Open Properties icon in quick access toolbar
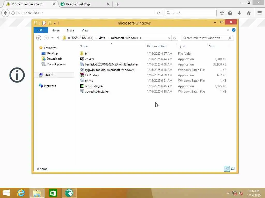 pyautogui.click(x=44, y=23)
